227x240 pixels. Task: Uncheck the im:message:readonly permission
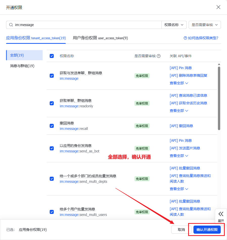[51, 103]
